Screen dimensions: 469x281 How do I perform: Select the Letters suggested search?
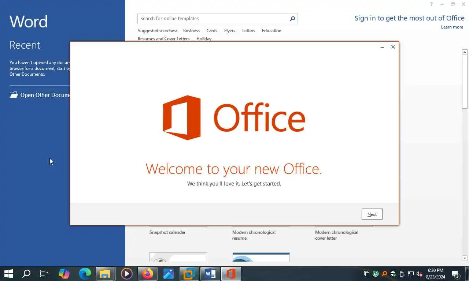point(248,31)
